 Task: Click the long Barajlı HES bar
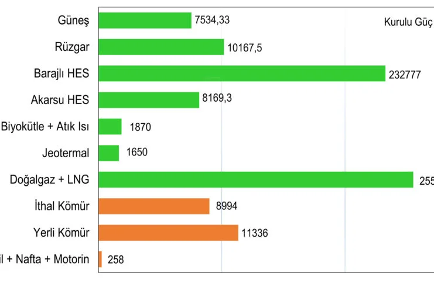point(242,74)
